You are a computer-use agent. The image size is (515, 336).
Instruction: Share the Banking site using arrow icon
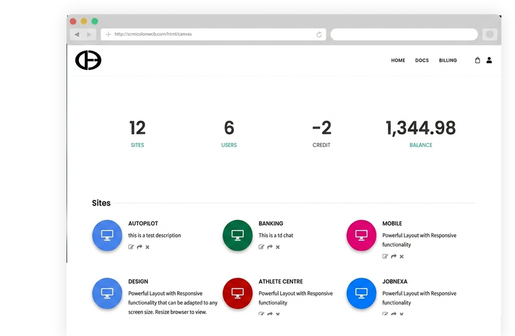pos(269,247)
